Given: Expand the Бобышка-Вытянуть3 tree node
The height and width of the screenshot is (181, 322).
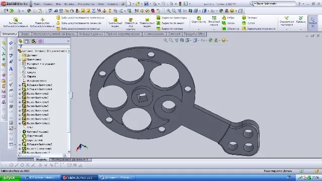Looking at the screenshot, I should pyautogui.click(x=20, y=85).
